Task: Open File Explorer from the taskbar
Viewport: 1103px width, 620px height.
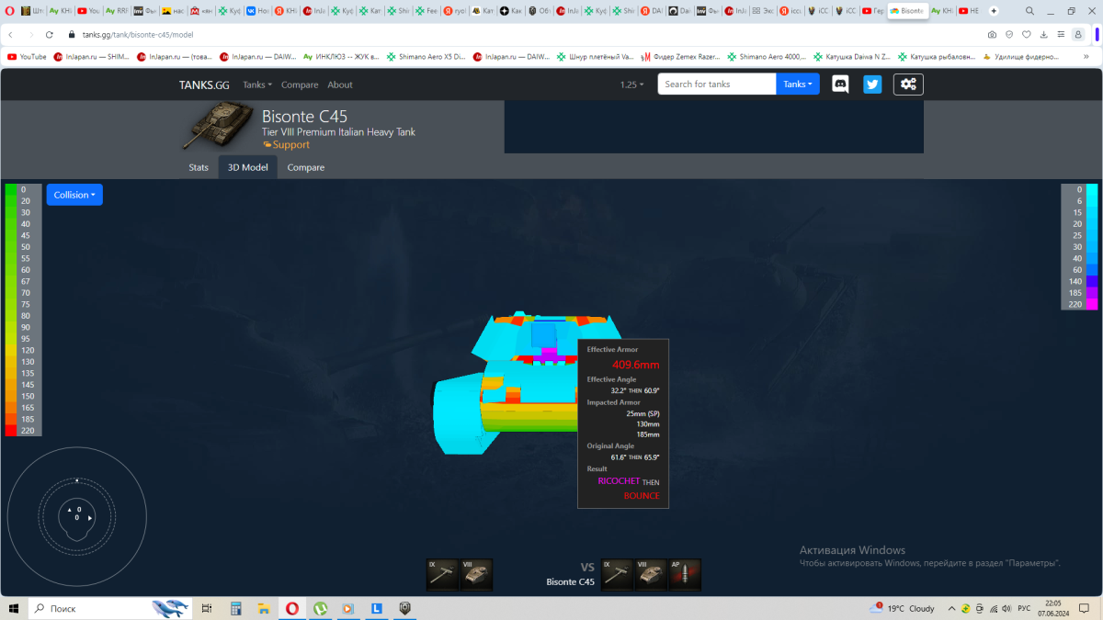Action: pyautogui.click(x=264, y=608)
